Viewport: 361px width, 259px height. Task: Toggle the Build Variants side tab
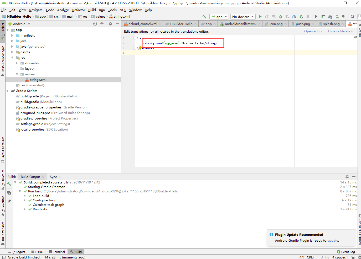click(3, 233)
